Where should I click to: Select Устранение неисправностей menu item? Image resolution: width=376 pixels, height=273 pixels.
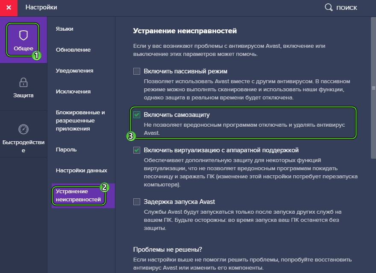pos(83,195)
